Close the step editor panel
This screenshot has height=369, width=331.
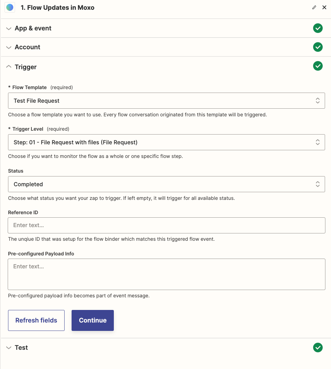[324, 8]
